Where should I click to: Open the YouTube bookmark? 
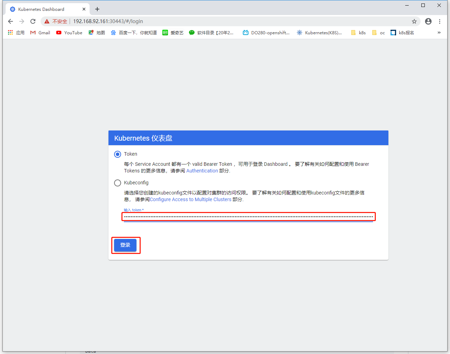pyautogui.click(x=69, y=33)
